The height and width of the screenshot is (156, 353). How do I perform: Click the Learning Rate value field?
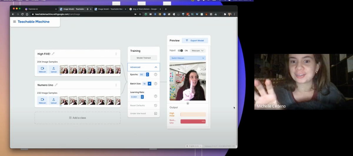pos(136,97)
